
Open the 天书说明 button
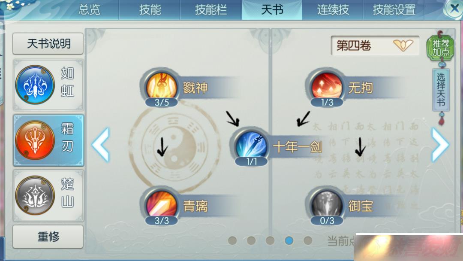point(48,44)
